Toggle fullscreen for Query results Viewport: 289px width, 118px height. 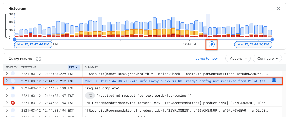[x=38, y=59]
